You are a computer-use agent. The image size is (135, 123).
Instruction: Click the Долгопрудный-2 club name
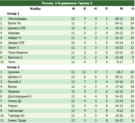[20, 96]
